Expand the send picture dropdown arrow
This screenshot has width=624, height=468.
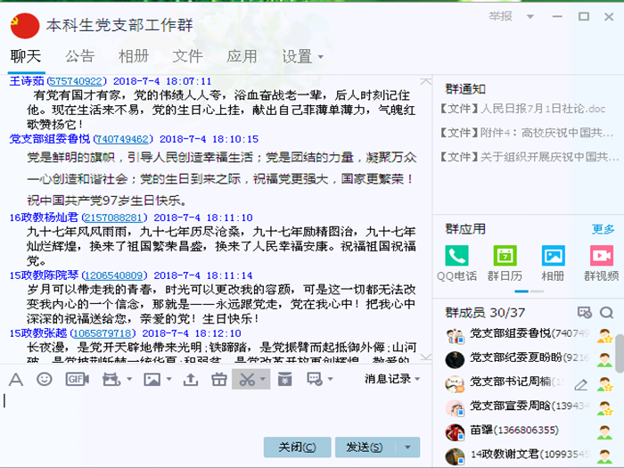click(168, 380)
